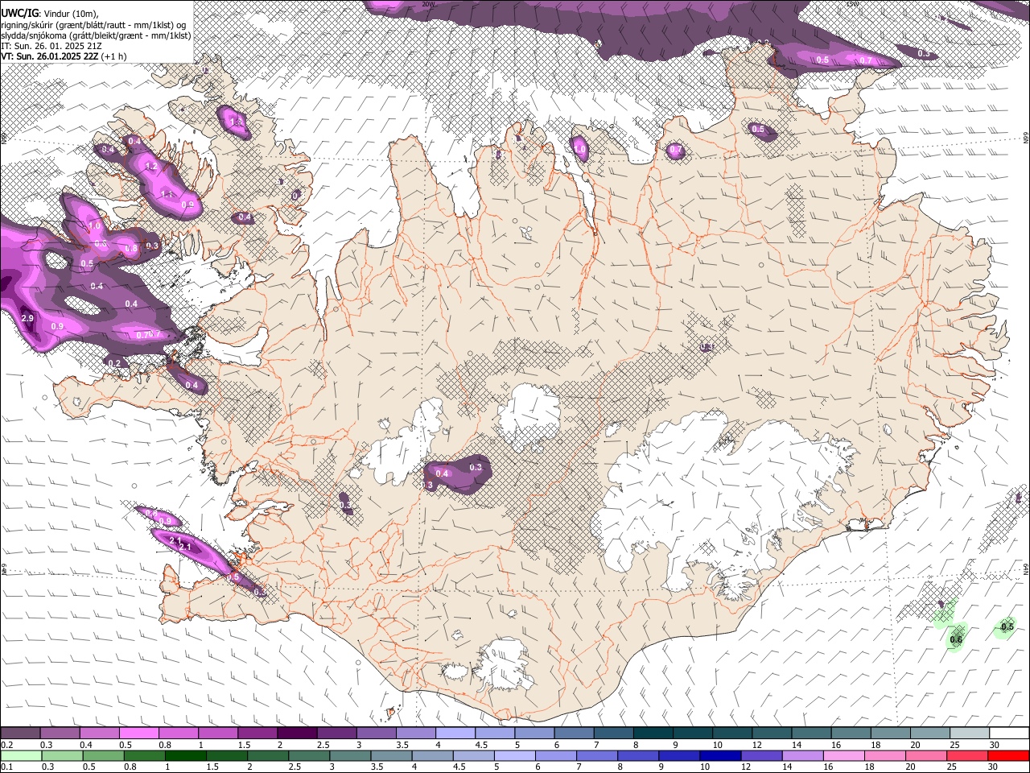This screenshot has width=1030, height=773.
Task: Click the mauve legend swatch between 0.2 and 0.3
Action: 20,734
